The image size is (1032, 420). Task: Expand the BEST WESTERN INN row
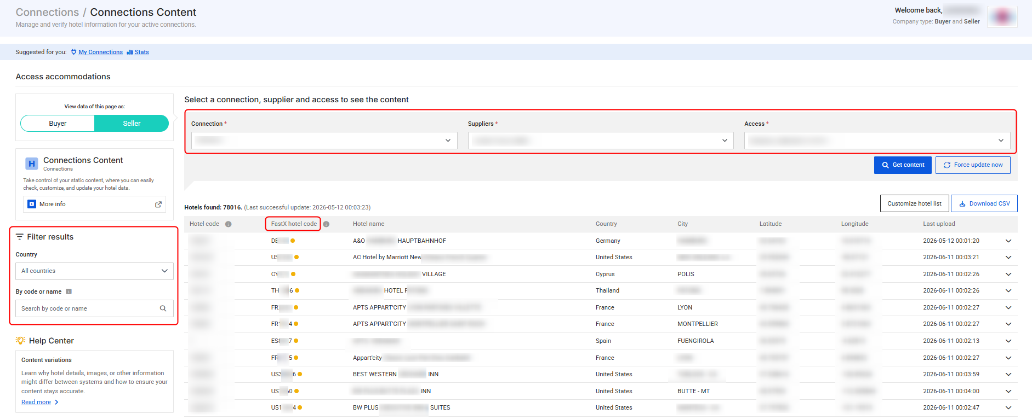[1008, 374]
